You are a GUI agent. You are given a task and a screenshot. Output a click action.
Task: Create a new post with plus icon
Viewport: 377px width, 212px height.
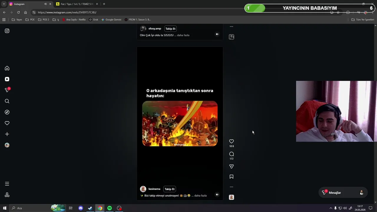coord(7,134)
